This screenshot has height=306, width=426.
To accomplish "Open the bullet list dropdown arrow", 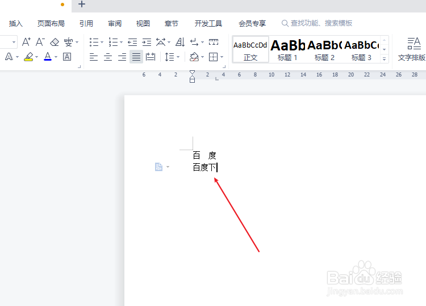I will point(102,42).
